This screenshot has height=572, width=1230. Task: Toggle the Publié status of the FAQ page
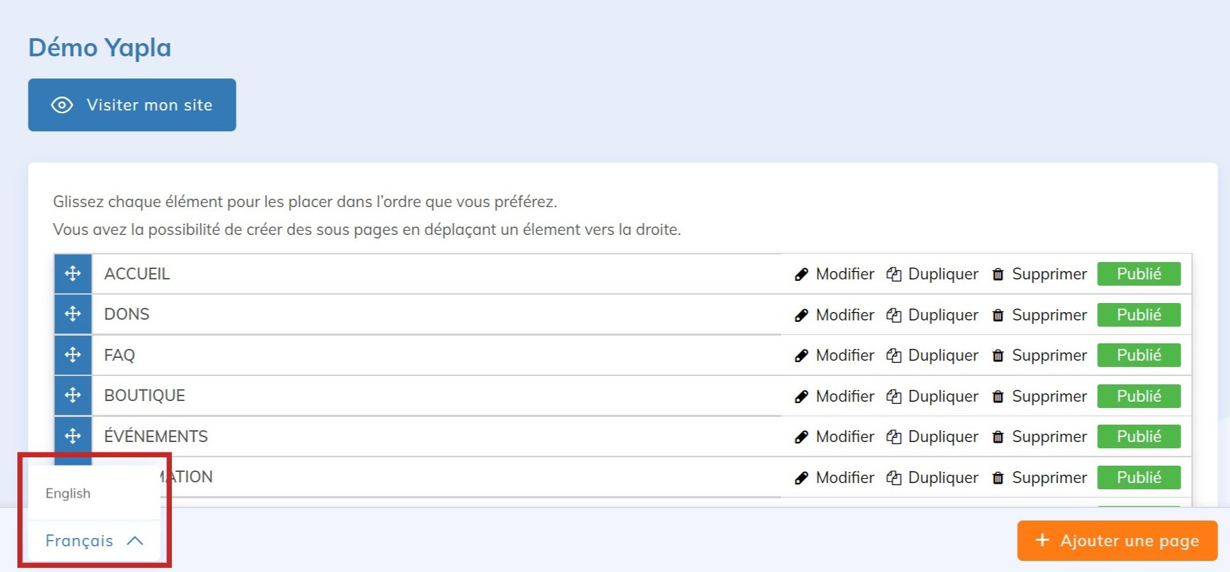click(x=1138, y=355)
